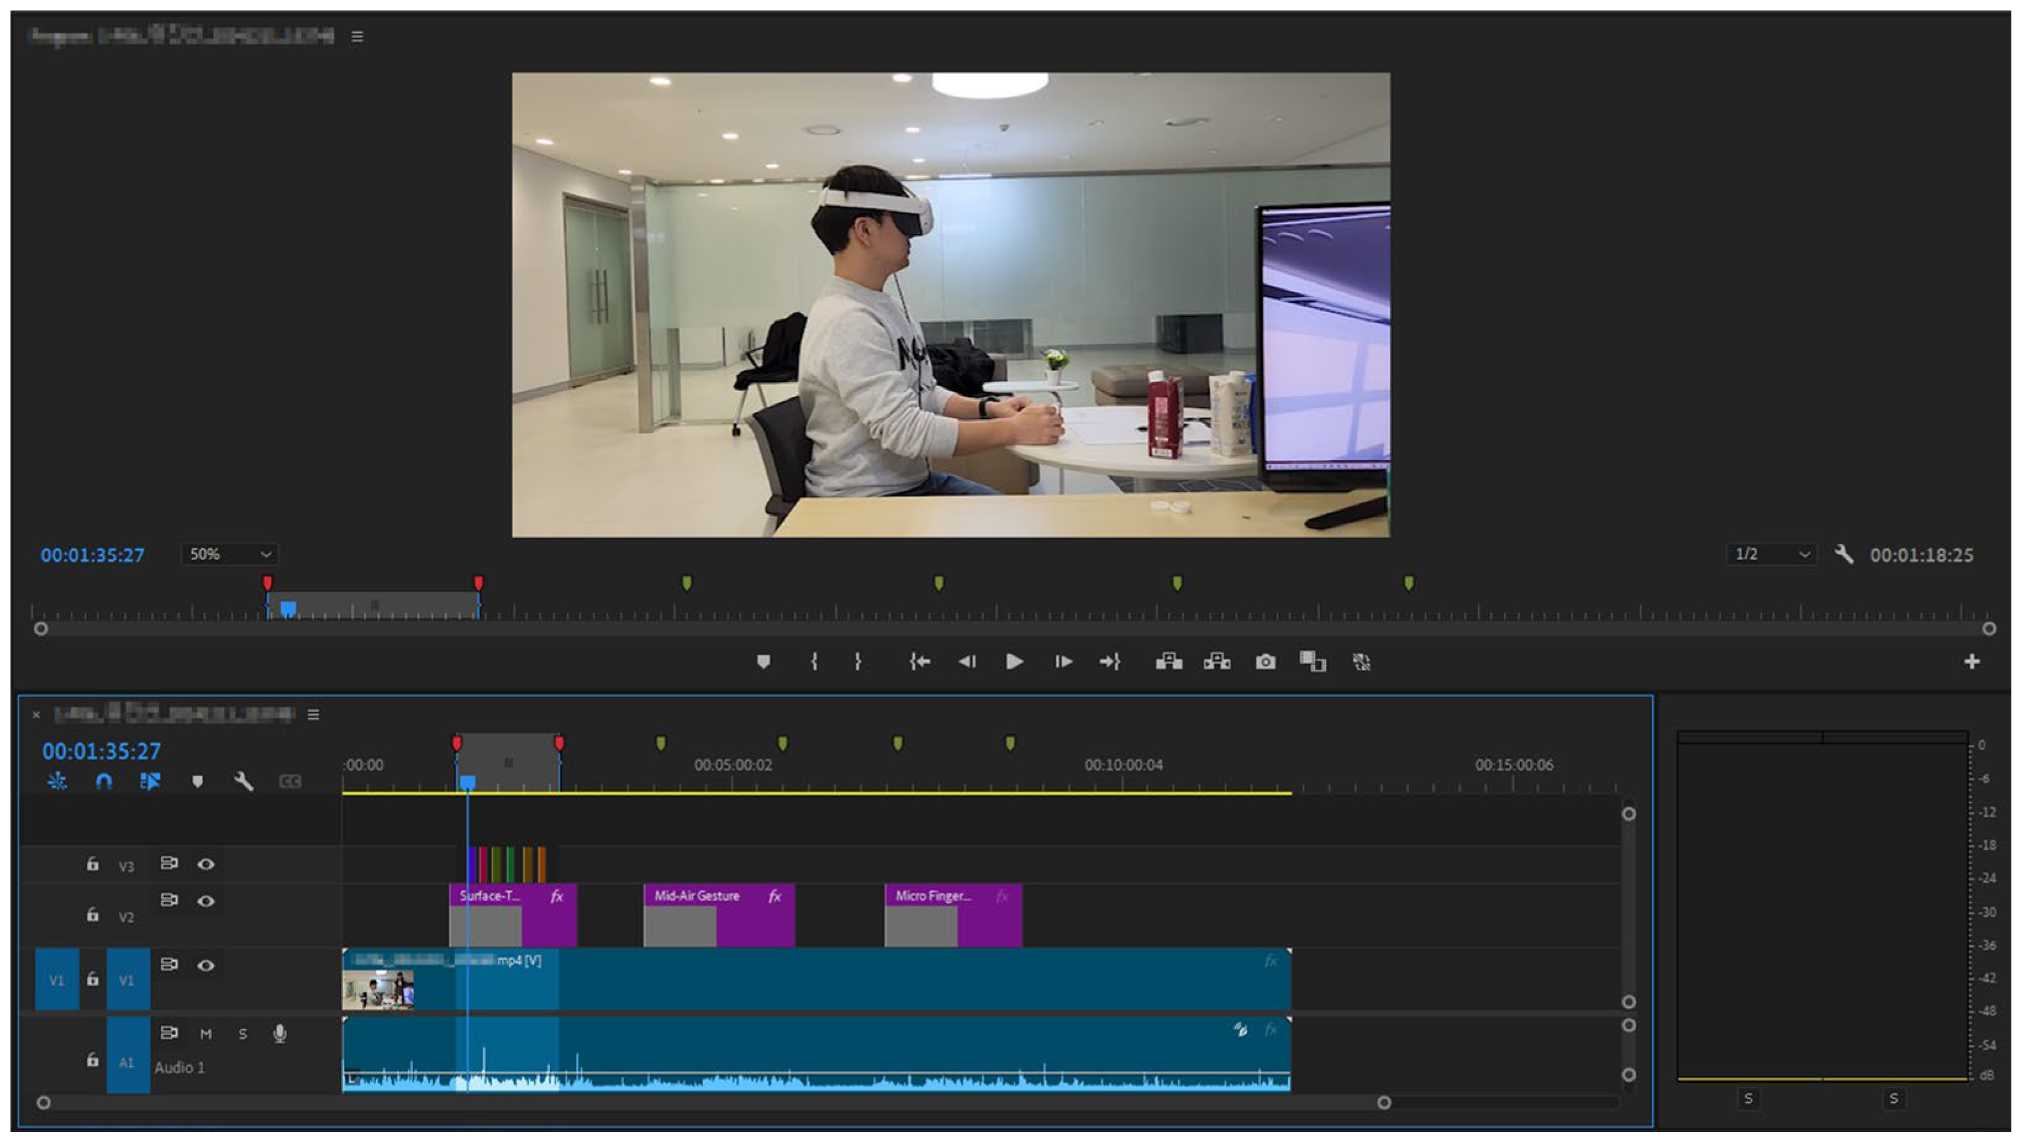Open timeline display settings wrench

[x=243, y=781]
